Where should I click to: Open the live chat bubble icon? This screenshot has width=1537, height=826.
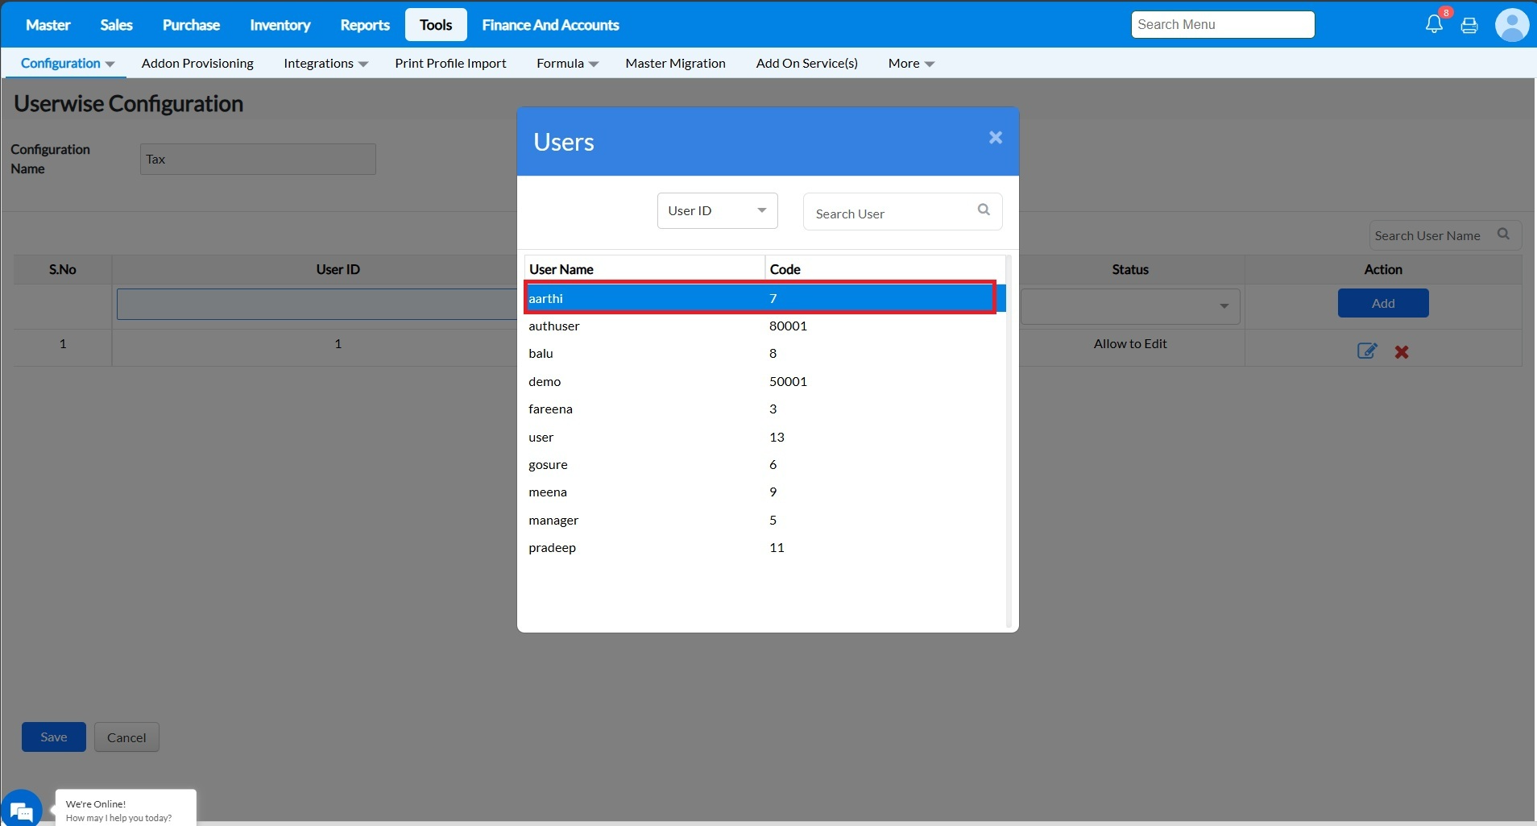(x=22, y=809)
